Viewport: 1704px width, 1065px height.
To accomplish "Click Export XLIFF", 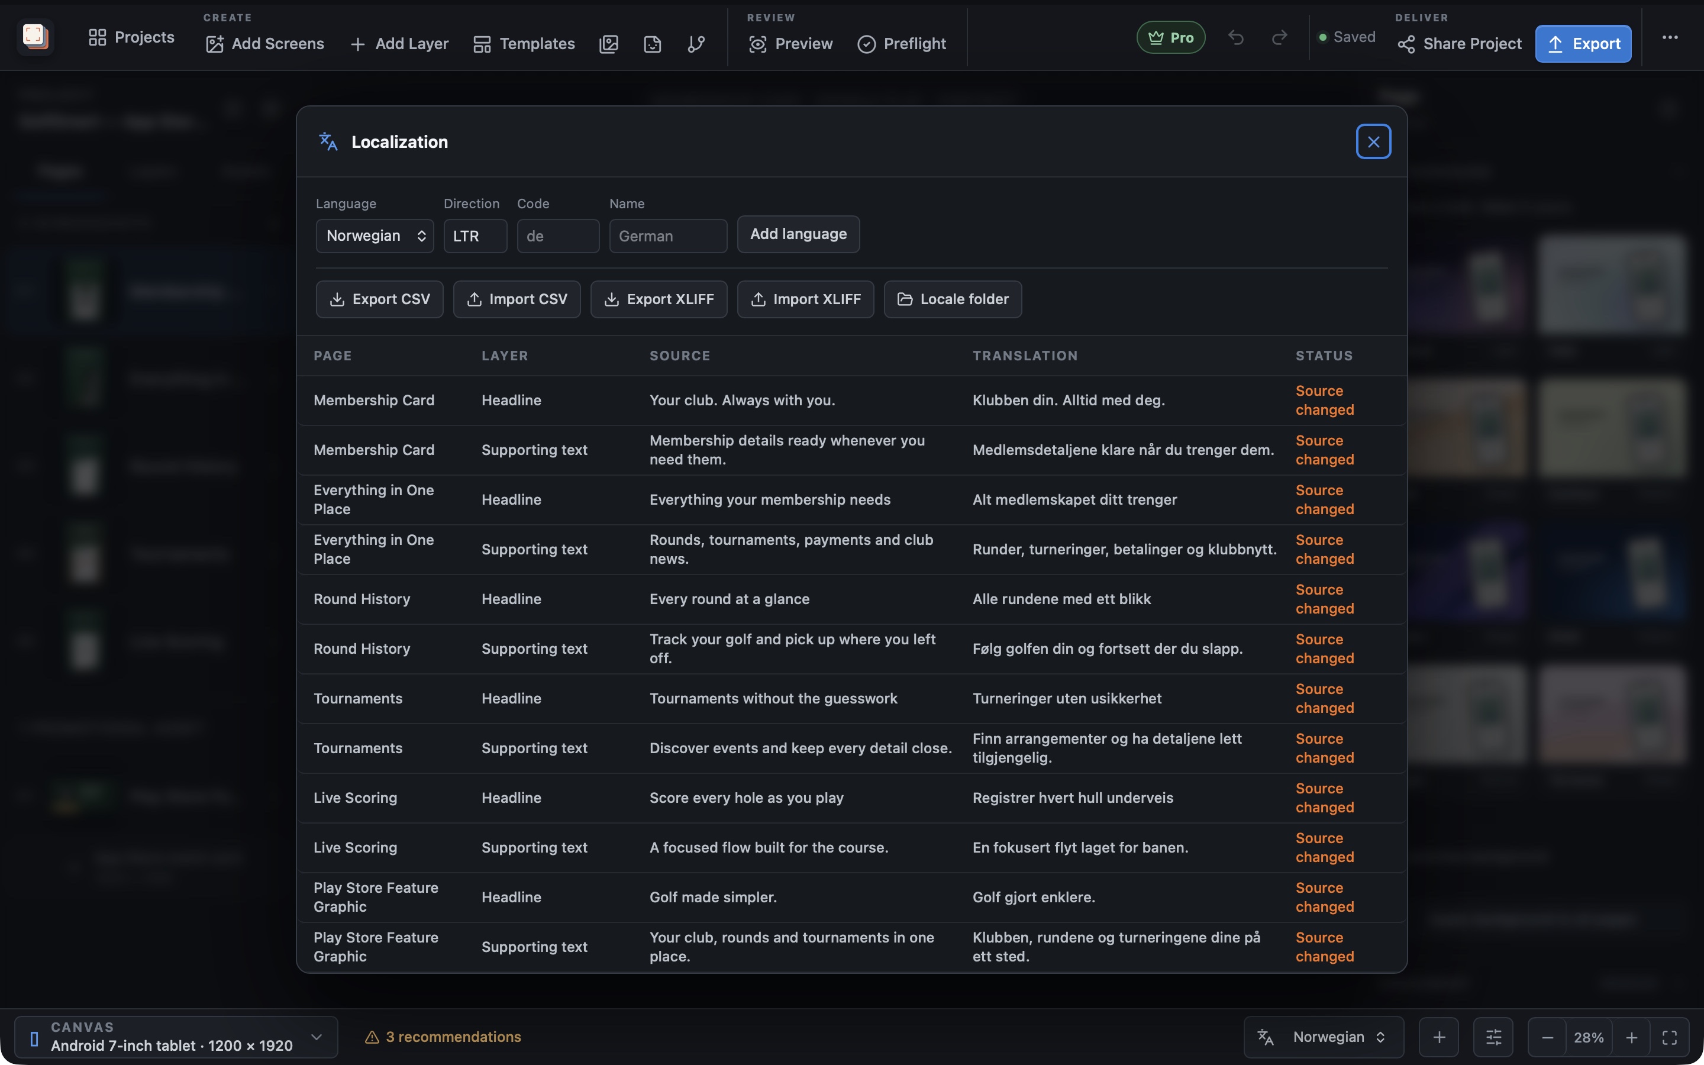I will 659,299.
